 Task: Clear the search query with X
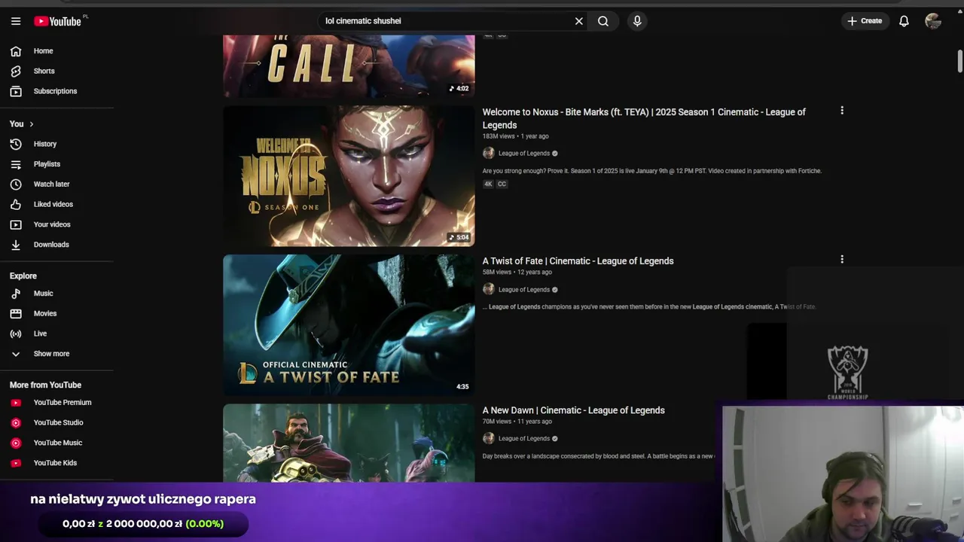[579, 21]
